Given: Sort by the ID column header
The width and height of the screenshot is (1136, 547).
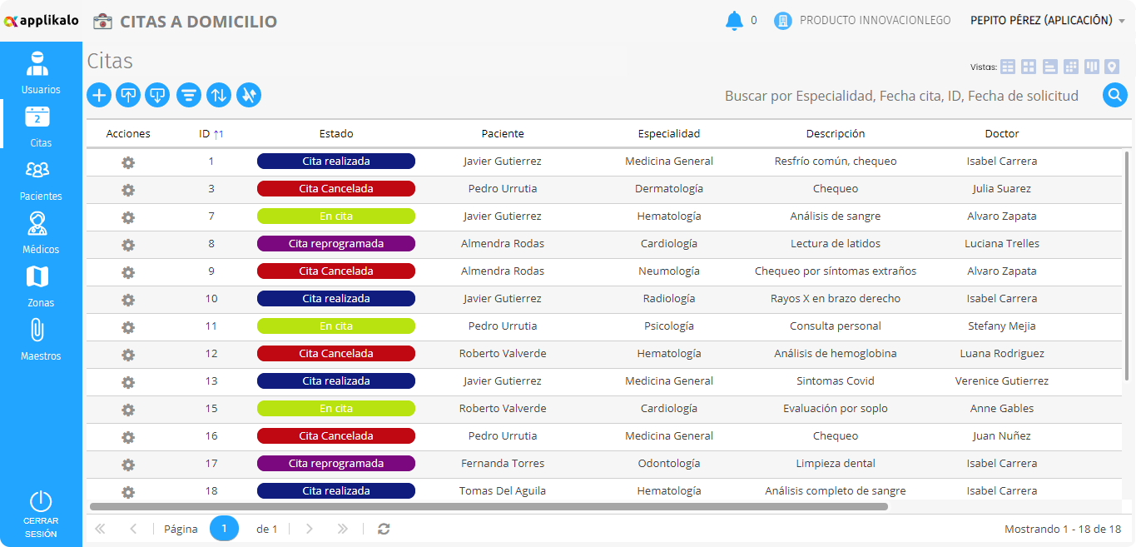Looking at the screenshot, I should point(211,134).
